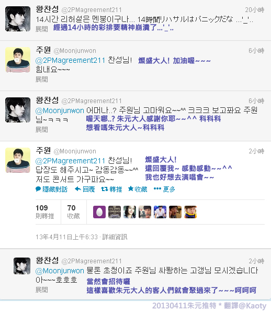
Task: Open the 109 則轉推 retweet count
Action: click(45, 212)
